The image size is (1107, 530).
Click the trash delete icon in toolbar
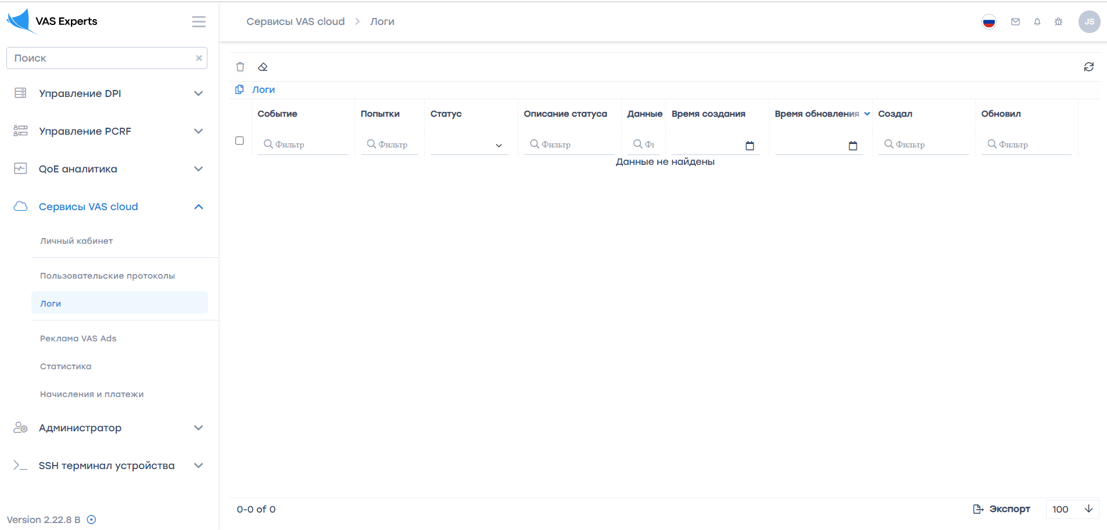[x=240, y=67]
